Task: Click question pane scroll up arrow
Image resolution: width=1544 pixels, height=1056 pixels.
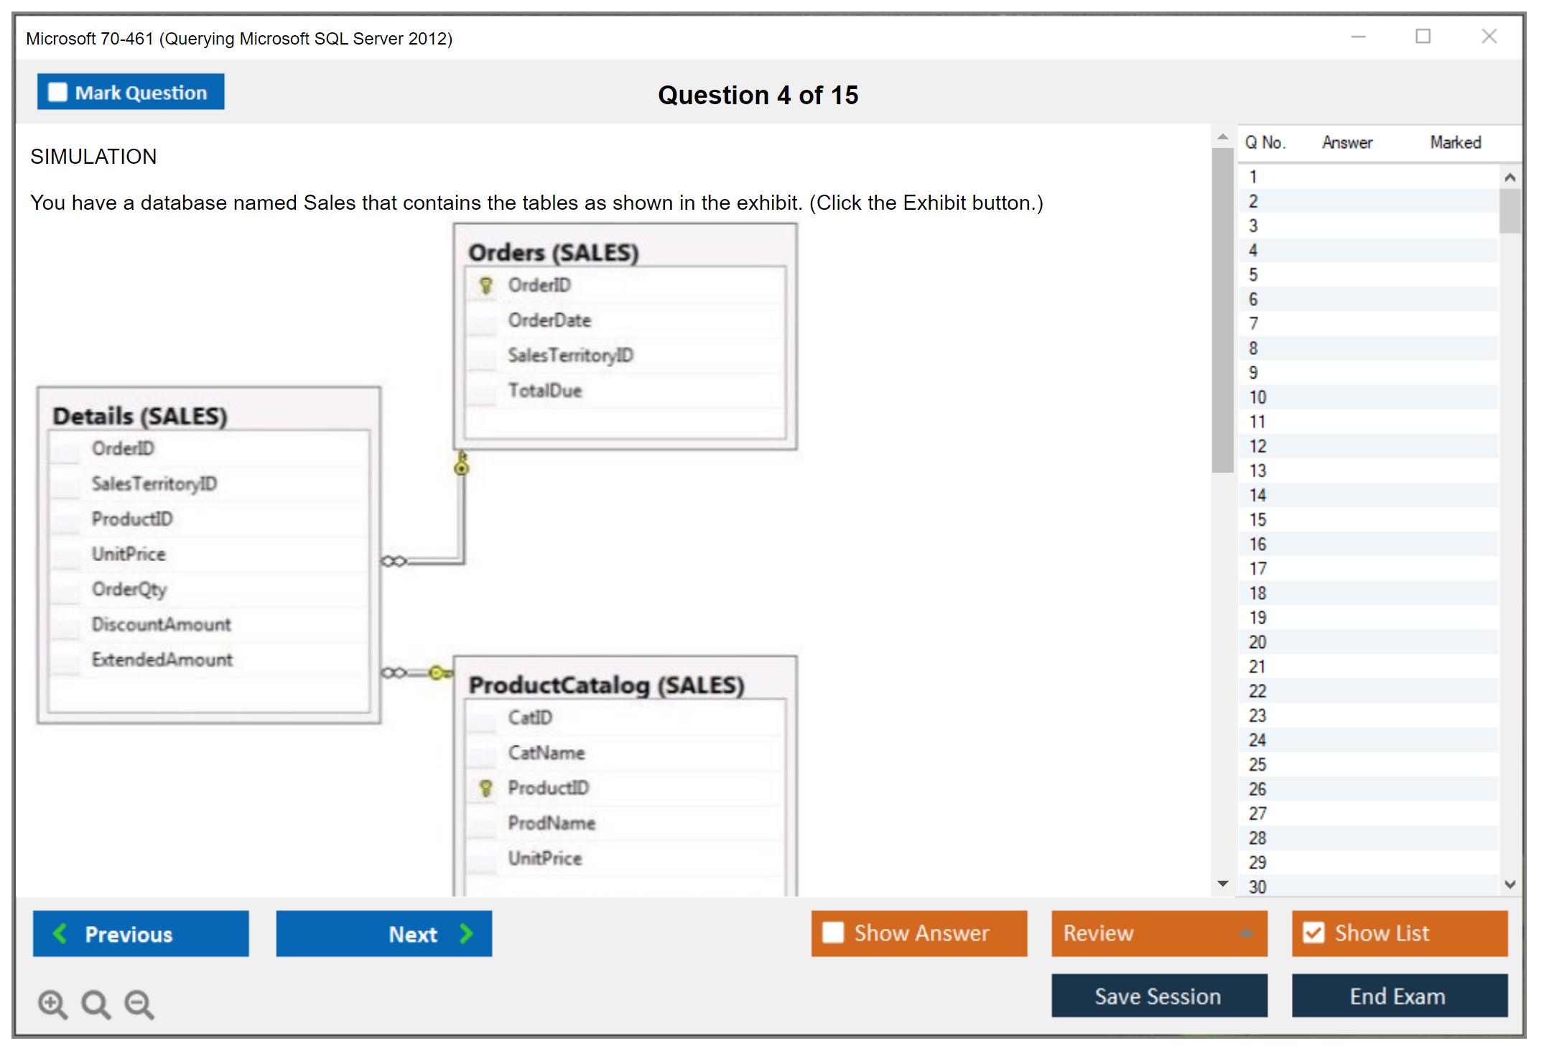Action: pos(1222,137)
